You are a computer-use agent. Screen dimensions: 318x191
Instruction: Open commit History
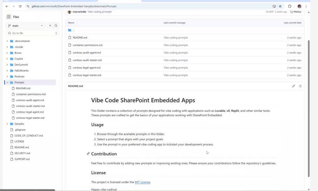tap(296, 12)
